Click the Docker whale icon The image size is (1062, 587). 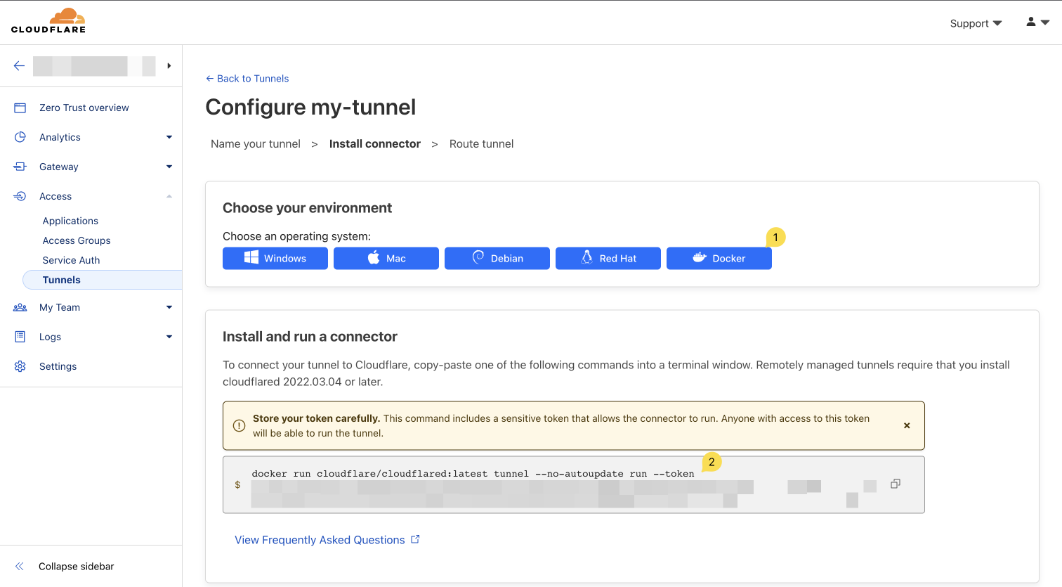(x=700, y=257)
